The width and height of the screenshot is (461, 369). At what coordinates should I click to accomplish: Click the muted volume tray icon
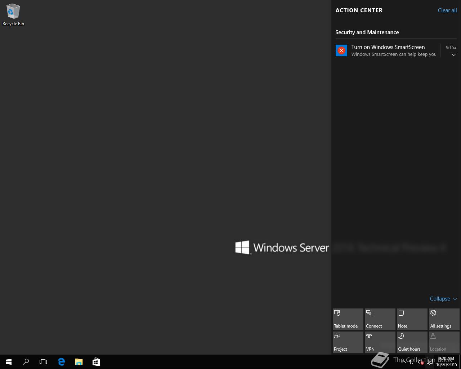421,362
